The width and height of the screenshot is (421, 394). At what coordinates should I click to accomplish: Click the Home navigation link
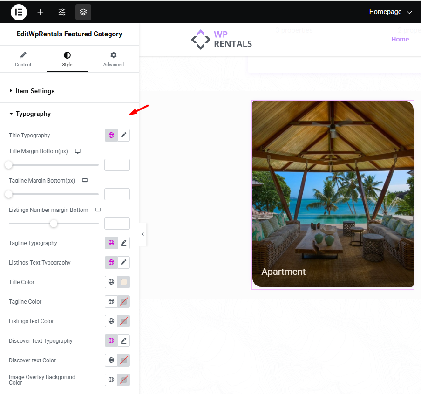click(x=400, y=39)
